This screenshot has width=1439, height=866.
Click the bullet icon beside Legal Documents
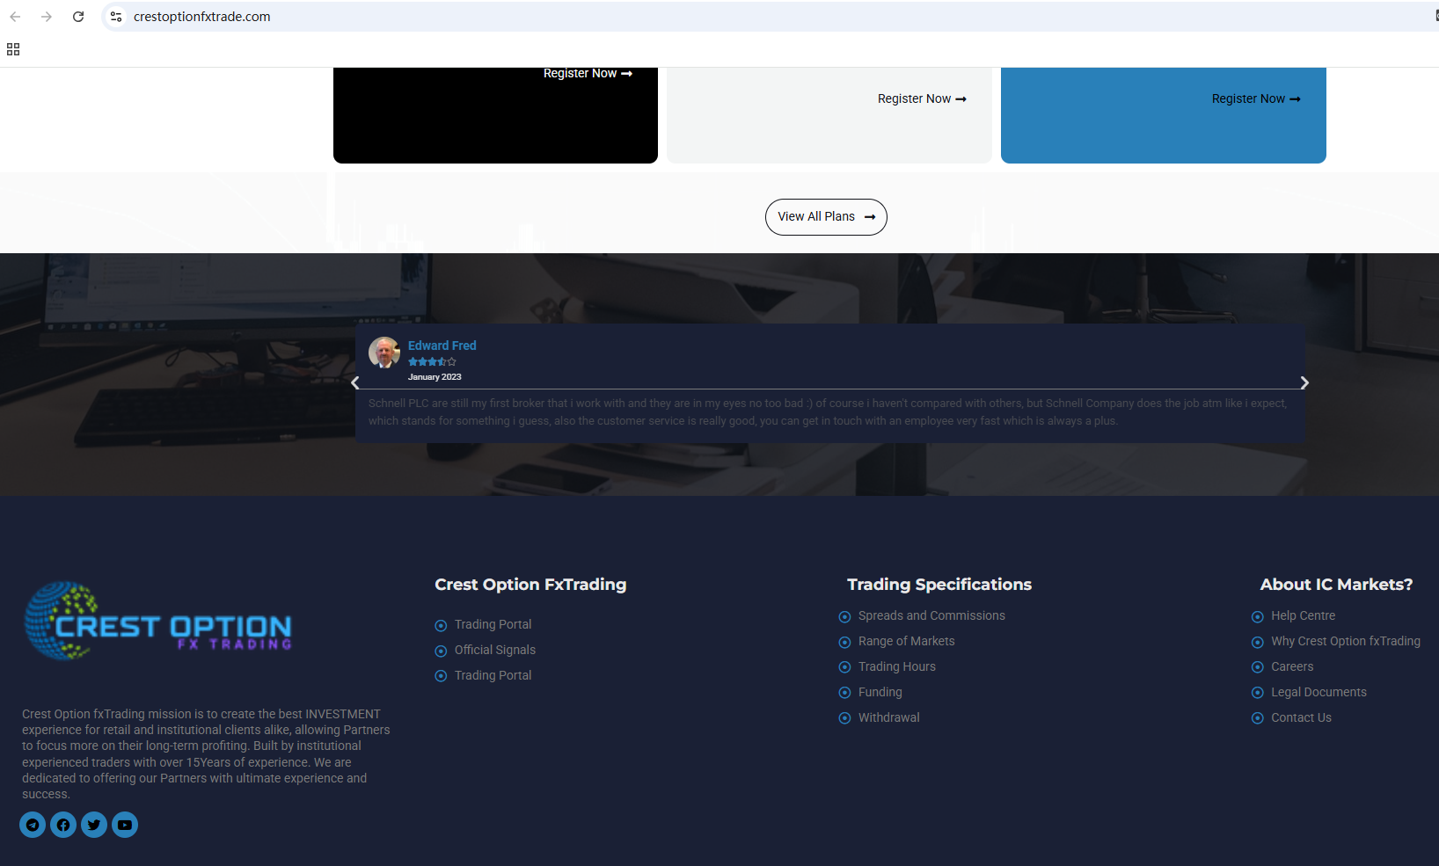coord(1257,693)
